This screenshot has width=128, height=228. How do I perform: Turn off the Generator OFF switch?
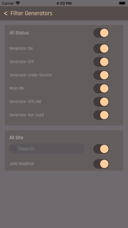coord(101,62)
